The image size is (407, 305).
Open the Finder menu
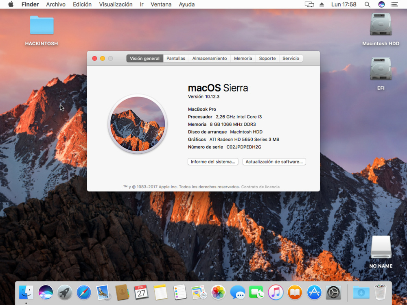click(30, 4)
